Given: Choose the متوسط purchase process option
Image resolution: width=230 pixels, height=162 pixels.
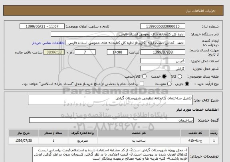Looking at the screenshot, I should pos(169,84).
